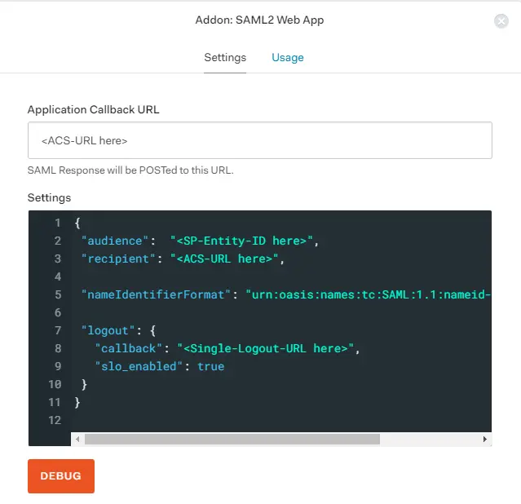Click empty line 12 in the editor
The width and height of the screenshot is (521, 504).
pos(245,420)
